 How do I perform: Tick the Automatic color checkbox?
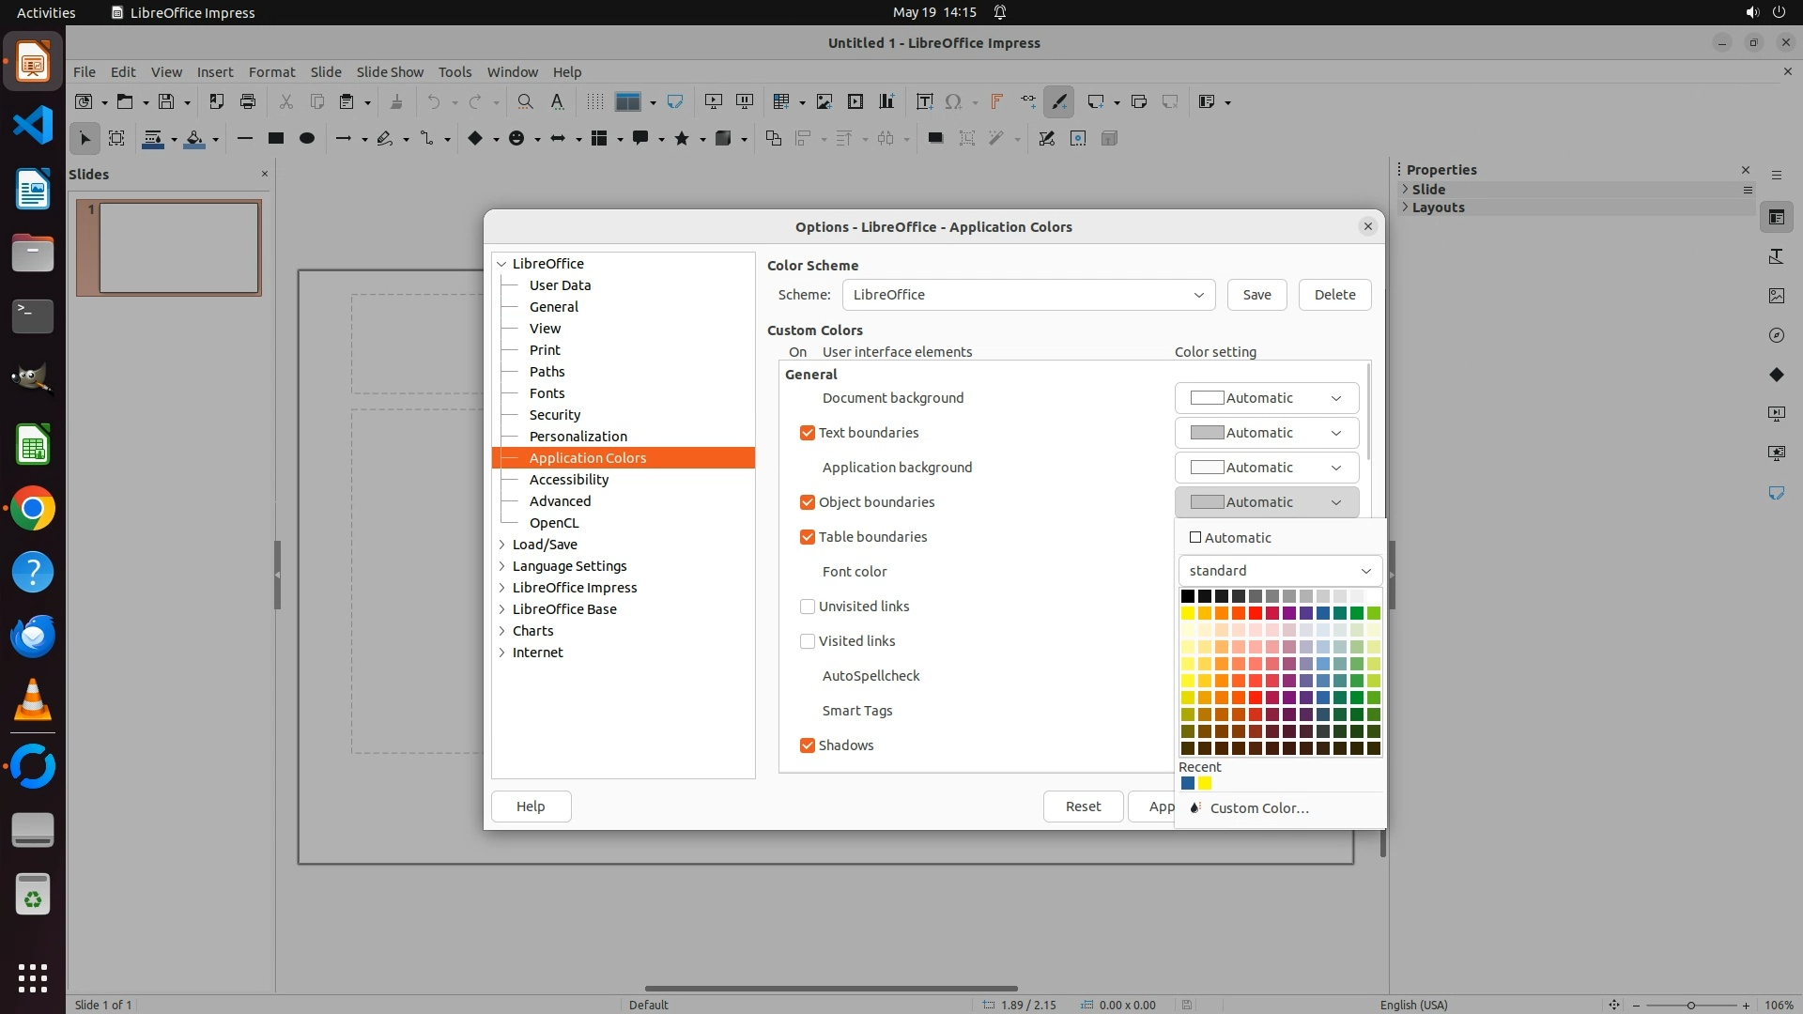coord(1195,538)
